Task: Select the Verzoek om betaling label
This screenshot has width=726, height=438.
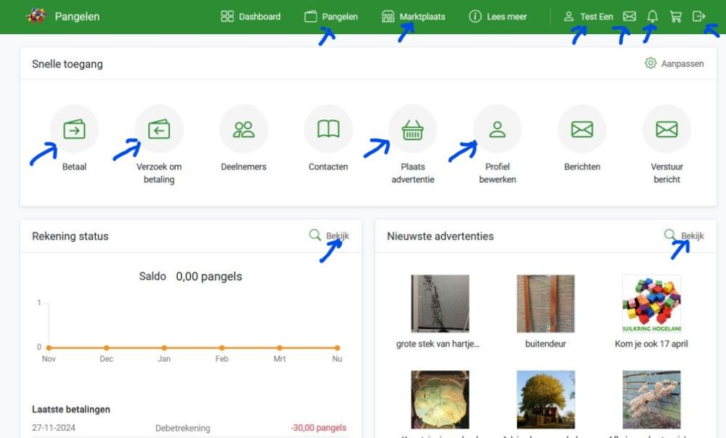Action: pyautogui.click(x=159, y=173)
